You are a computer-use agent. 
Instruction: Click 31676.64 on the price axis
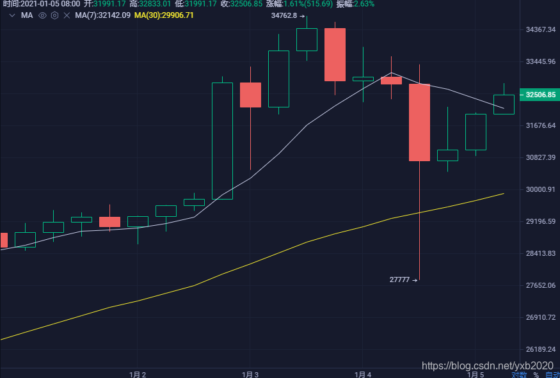coord(541,125)
